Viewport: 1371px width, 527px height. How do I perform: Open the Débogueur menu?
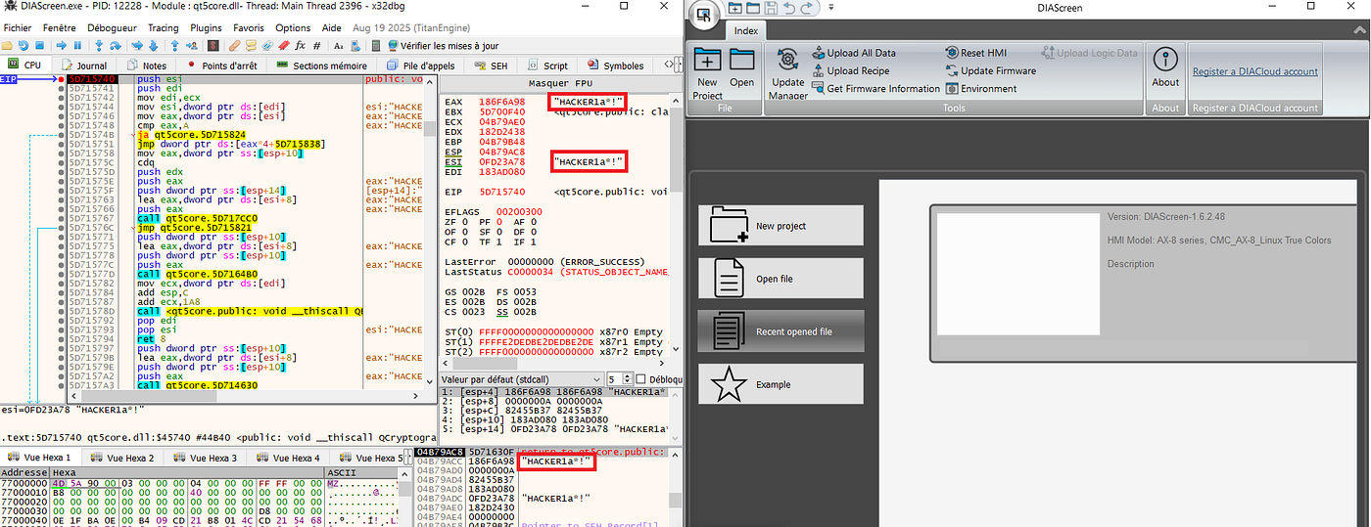[x=112, y=28]
